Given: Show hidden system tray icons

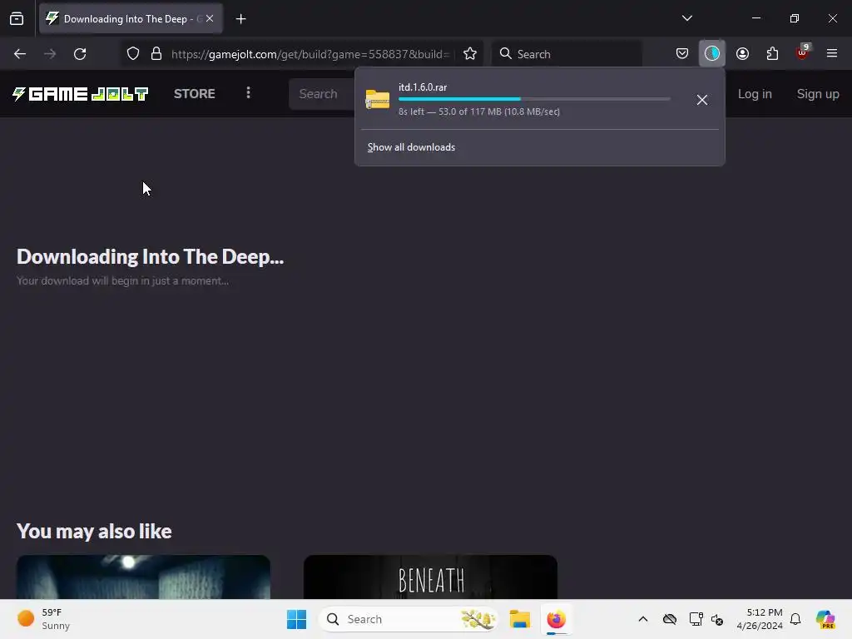Looking at the screenshot, I should coord(643,619).
